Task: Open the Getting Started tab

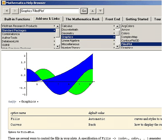Action: 137,19
